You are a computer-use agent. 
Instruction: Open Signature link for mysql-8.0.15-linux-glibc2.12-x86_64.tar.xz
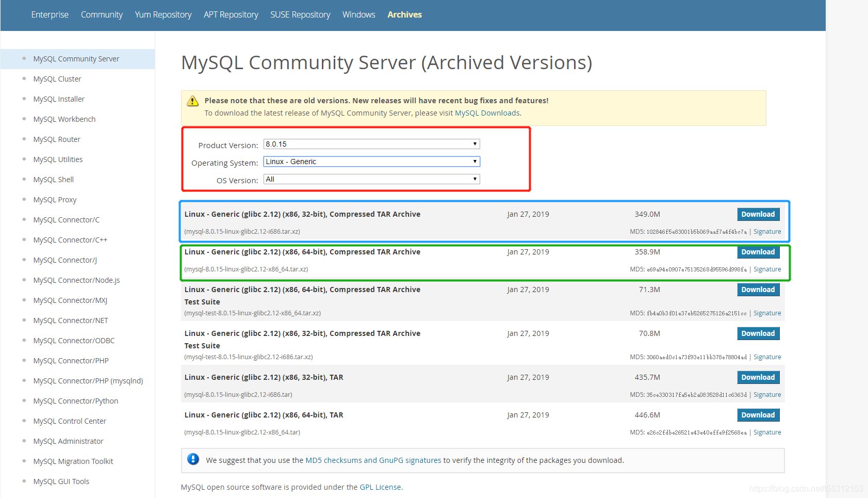click(767, 269)
